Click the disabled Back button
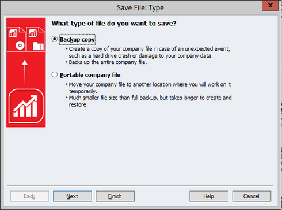The image size is (282, 210). 29,196
